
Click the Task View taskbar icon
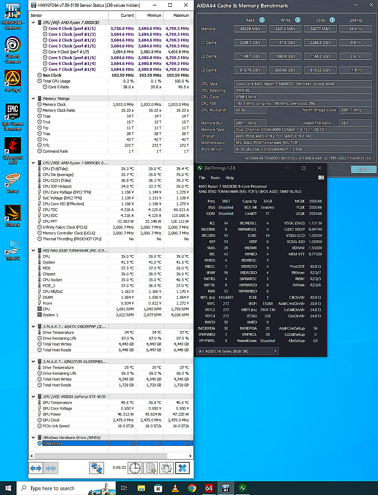124,488
